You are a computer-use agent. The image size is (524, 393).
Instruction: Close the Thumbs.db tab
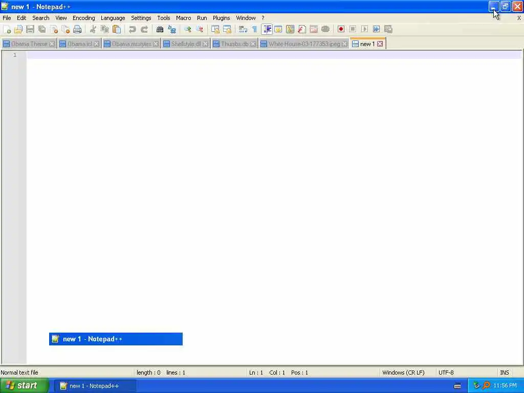pos(253,44)
